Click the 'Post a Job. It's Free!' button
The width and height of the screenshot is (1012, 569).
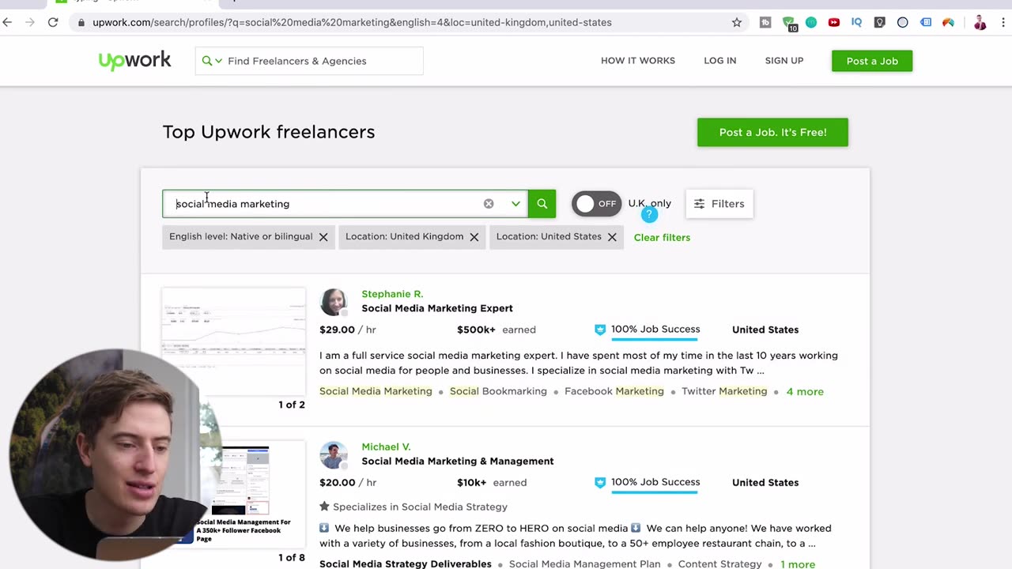(772, 132)
